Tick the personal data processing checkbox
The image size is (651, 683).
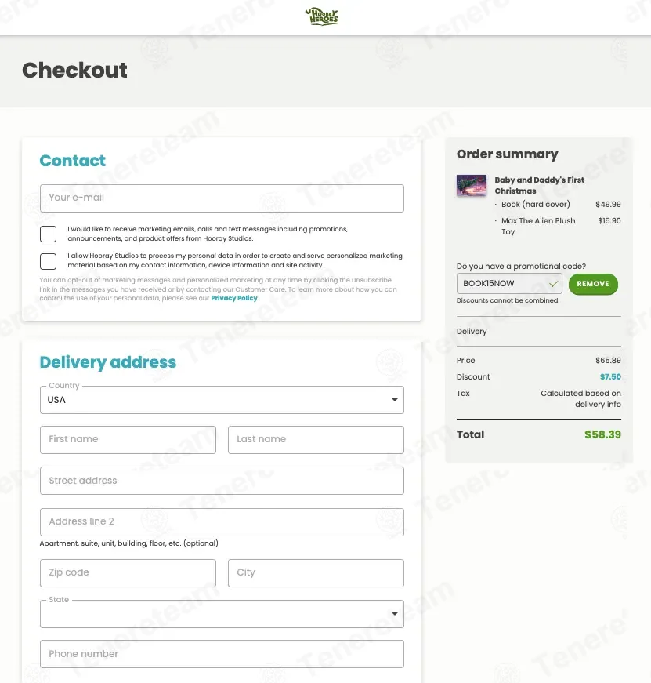49,261
